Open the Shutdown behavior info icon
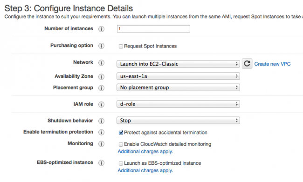The height and width of the screenshot is (182, 303). click(101, 121)
